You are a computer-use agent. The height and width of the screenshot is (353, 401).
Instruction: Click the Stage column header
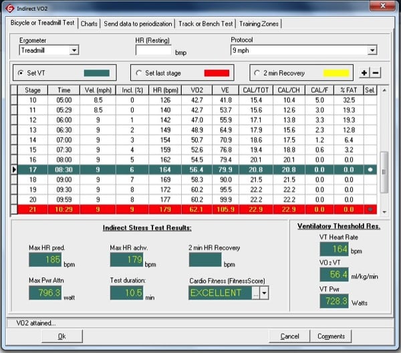[33, 90]
